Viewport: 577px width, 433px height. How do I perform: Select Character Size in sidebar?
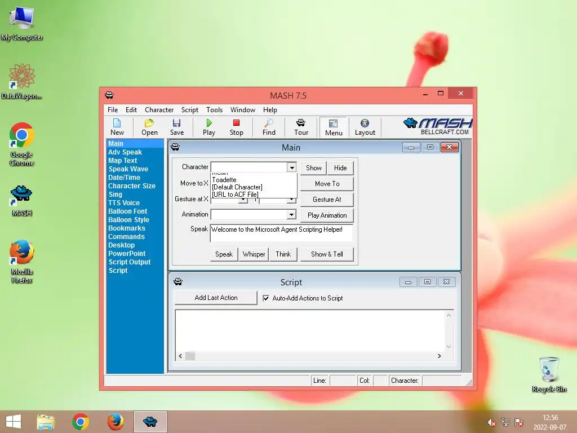132,186
